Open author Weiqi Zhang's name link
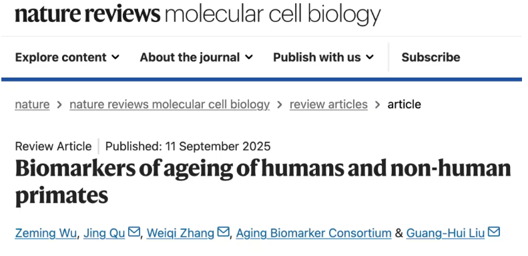Screen dimensions: 528x256 180,233
